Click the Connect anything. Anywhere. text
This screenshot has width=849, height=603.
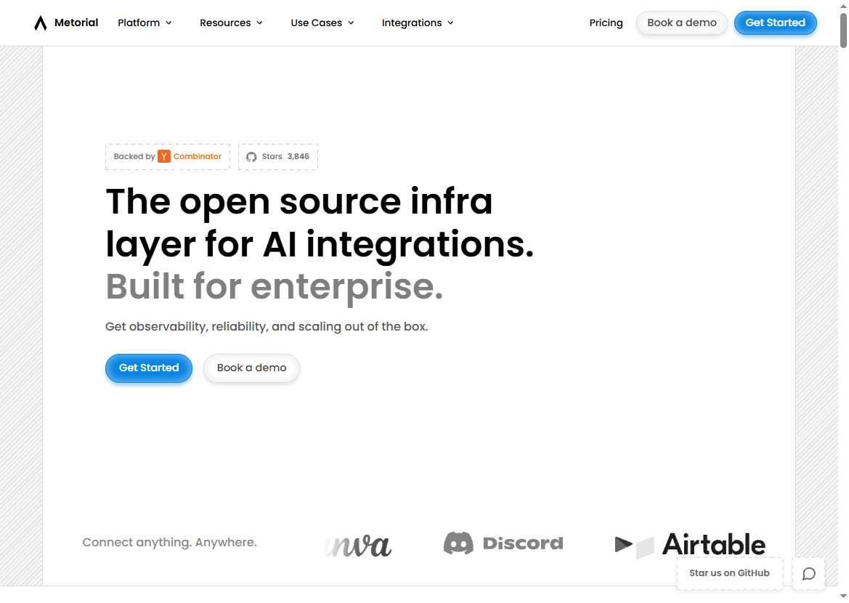(x=169, y=542)
